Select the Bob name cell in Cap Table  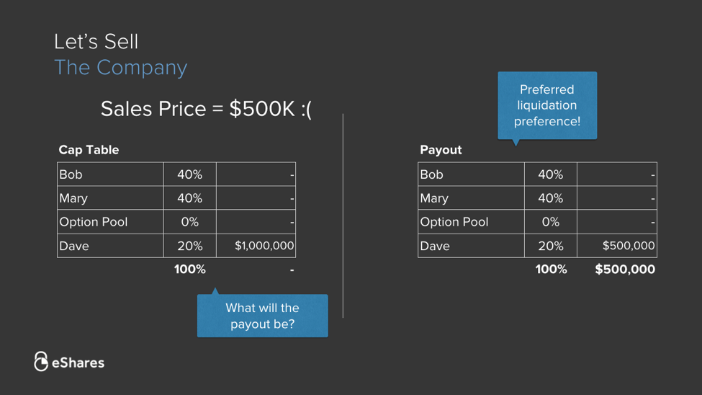pyautogui.click(x=110, y=174)
